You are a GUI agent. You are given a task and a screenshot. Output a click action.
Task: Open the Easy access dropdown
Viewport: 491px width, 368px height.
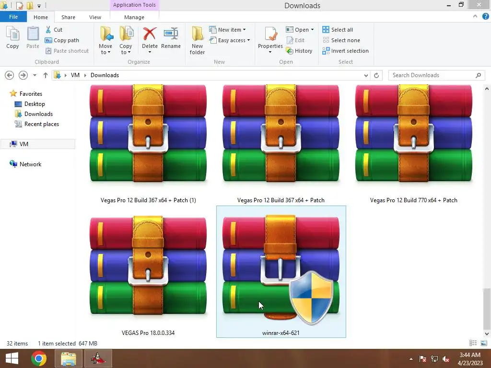pos(230,40)
